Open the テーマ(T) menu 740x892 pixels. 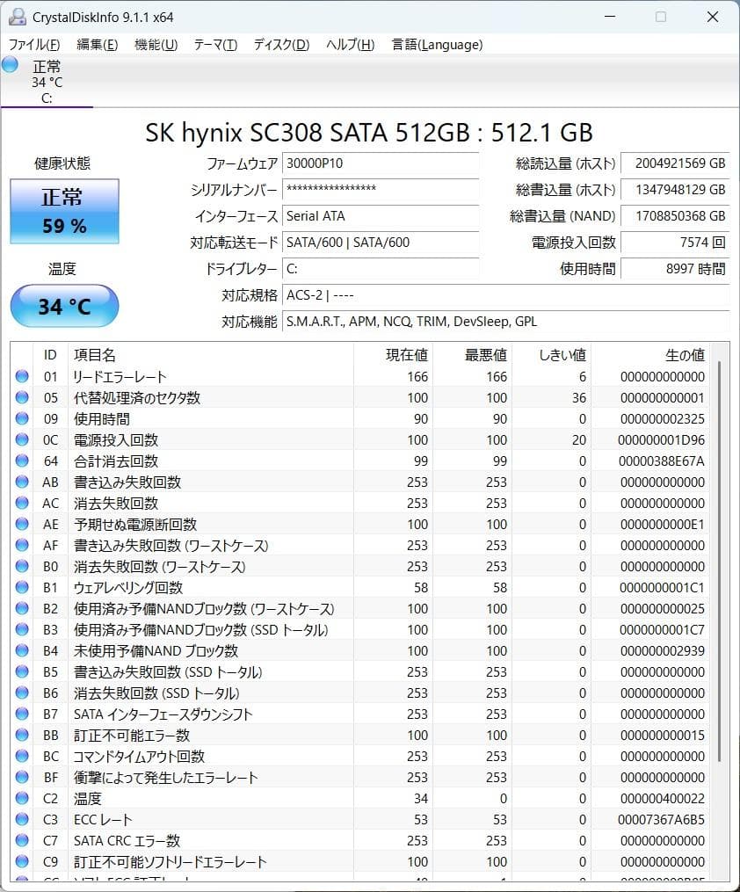(x=215, y=44)
